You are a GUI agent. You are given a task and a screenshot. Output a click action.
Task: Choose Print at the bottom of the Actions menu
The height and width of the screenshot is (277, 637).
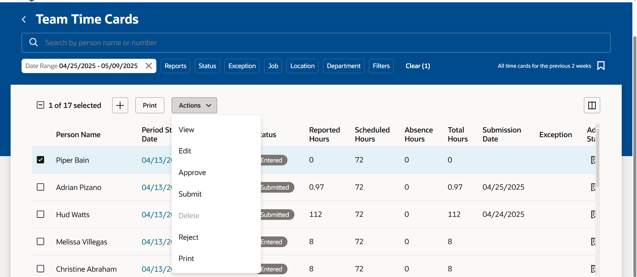coord(216,258)
